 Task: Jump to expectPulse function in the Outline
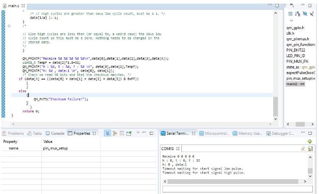pyautogui.click(x=301, y=72)
